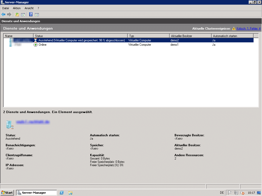This screenshot has height=196, width=262.
Task: Click the Action Center flag tray icon
Action: pyautogui.click(x=230, y=193)
